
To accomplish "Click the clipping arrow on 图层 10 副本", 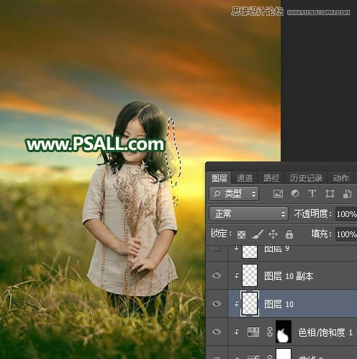I will 237,276.
